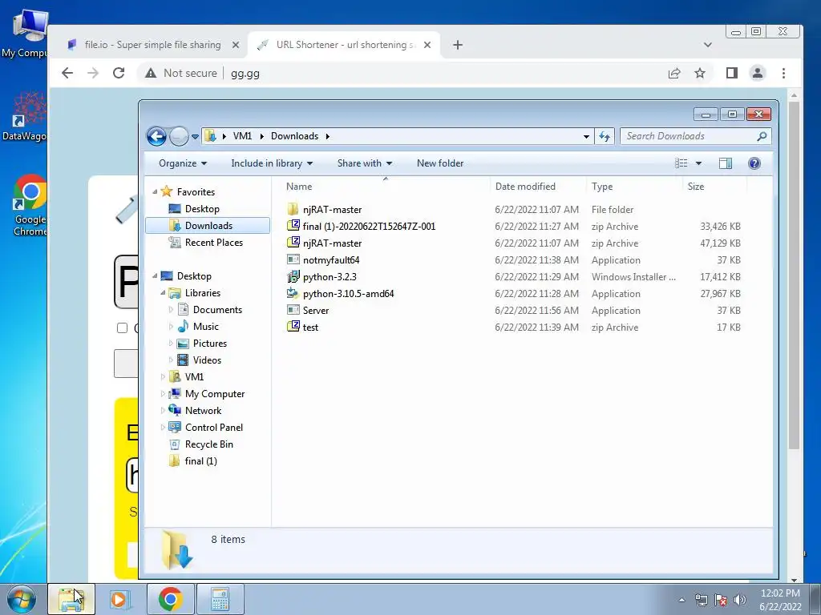Expand the VM1 tree node
Screen dimensions: 821x615
pos(163,376)
